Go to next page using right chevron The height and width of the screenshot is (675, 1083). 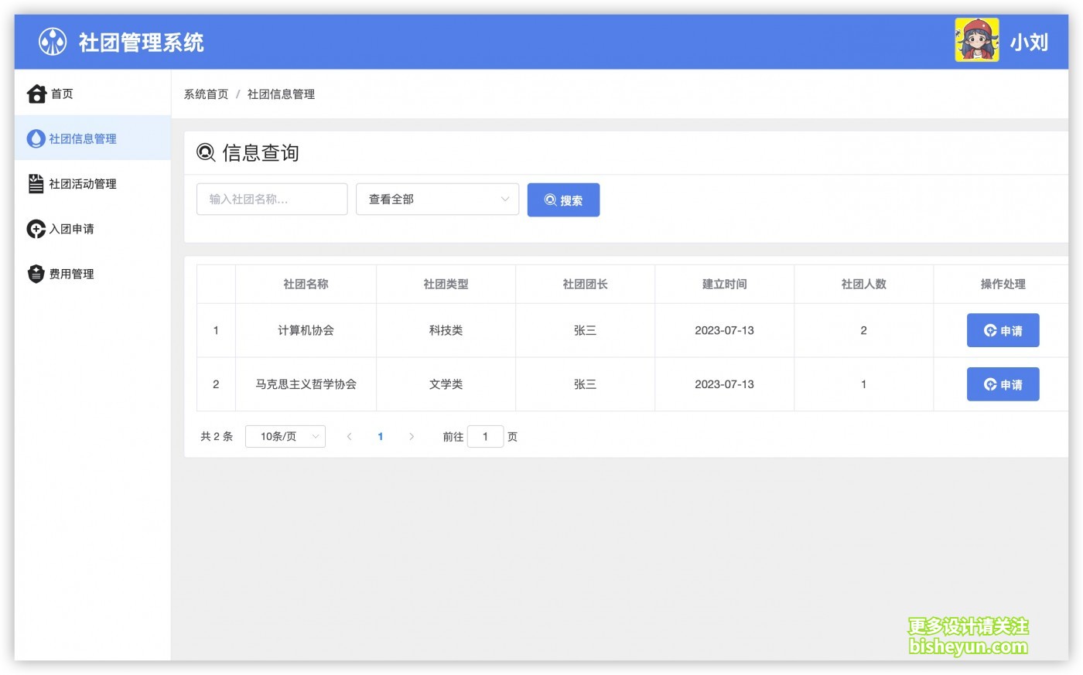[412, 437]
